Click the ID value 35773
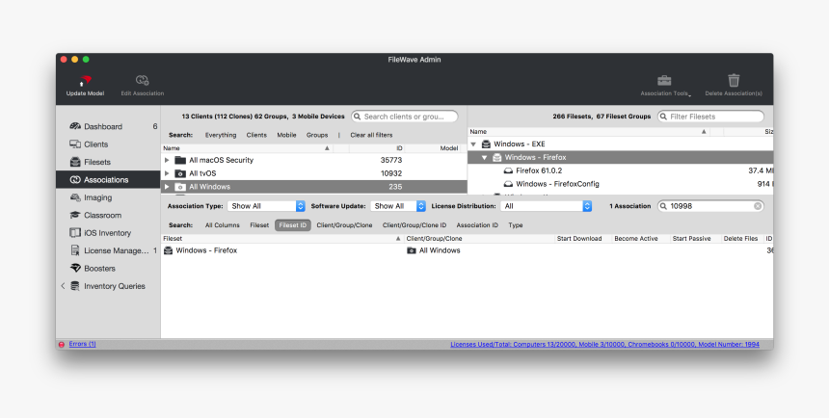Viewport: 829px width, 418px height. tap(391, 160)
